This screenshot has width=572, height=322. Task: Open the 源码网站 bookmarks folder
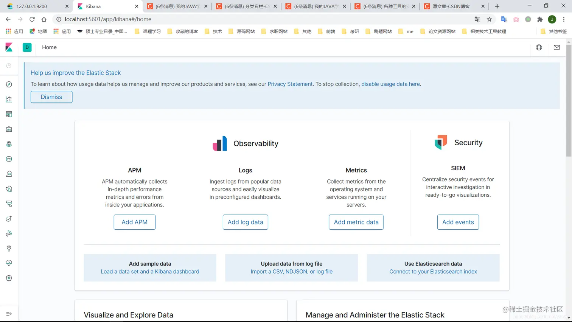(x=242, y=31)
